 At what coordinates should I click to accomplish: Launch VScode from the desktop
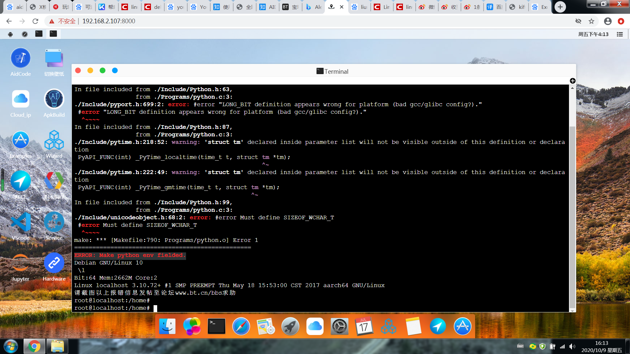tap(21, 222)
